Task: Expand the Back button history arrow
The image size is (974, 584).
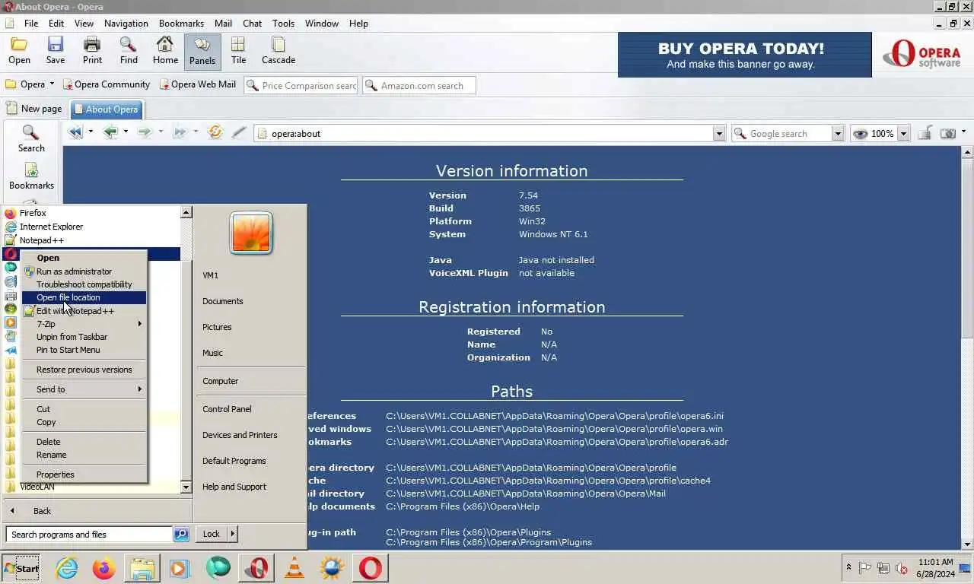Action: point(126,132)
